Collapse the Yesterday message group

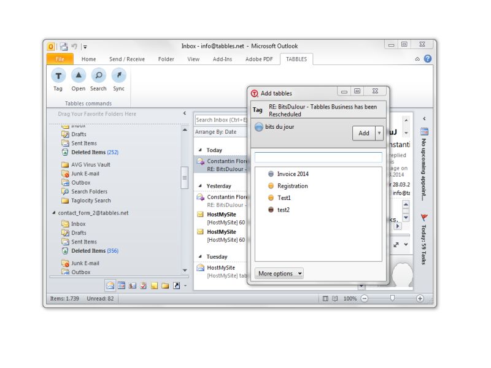point(200,186)
